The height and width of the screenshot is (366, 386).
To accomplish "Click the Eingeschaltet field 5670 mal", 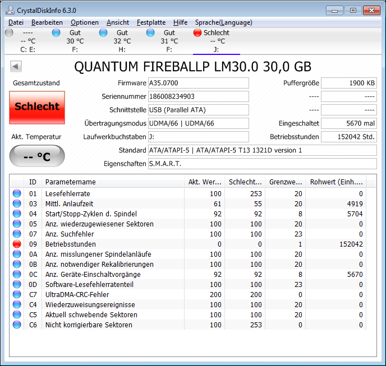I will [x=349, y=123].
